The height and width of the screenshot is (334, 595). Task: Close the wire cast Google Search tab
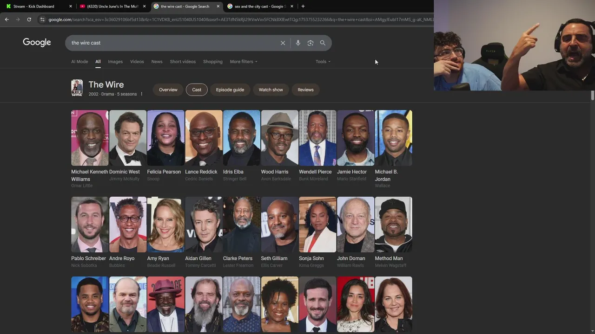click(218, 6)
